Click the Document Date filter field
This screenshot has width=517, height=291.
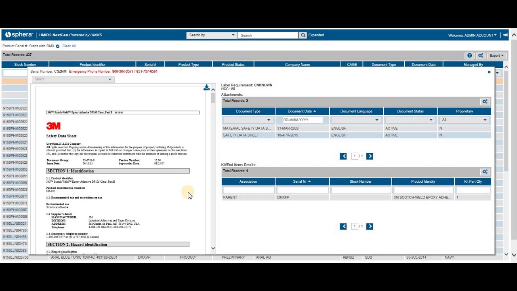(302, 120)
